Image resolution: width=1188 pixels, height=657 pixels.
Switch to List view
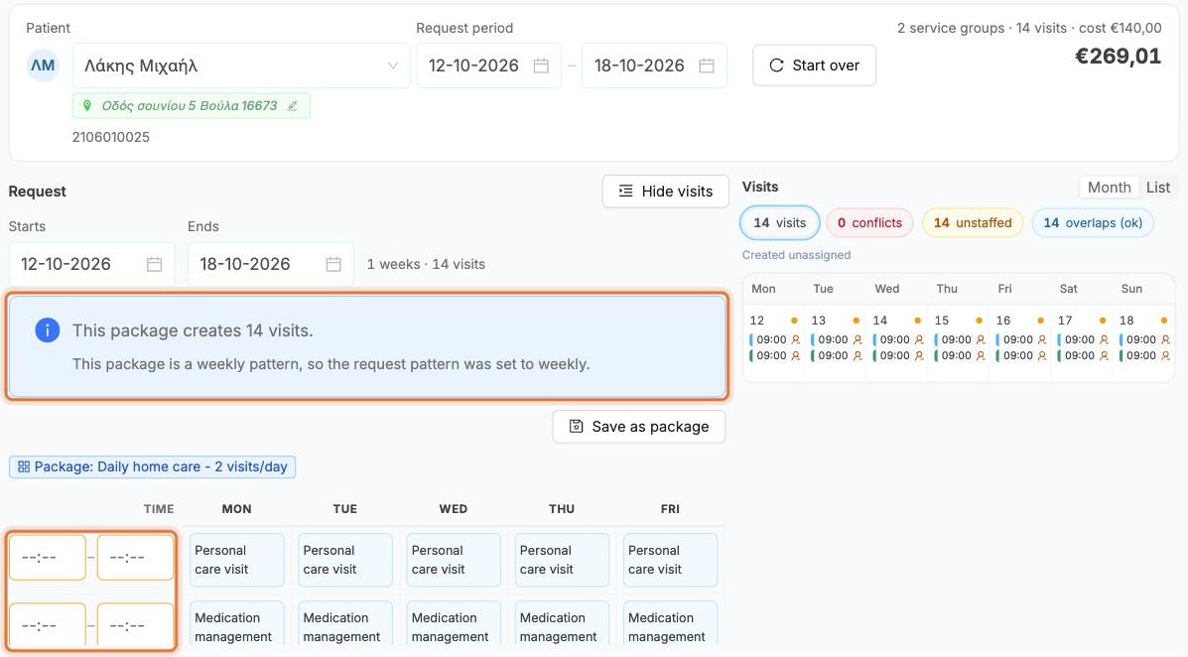point(1157,188)
